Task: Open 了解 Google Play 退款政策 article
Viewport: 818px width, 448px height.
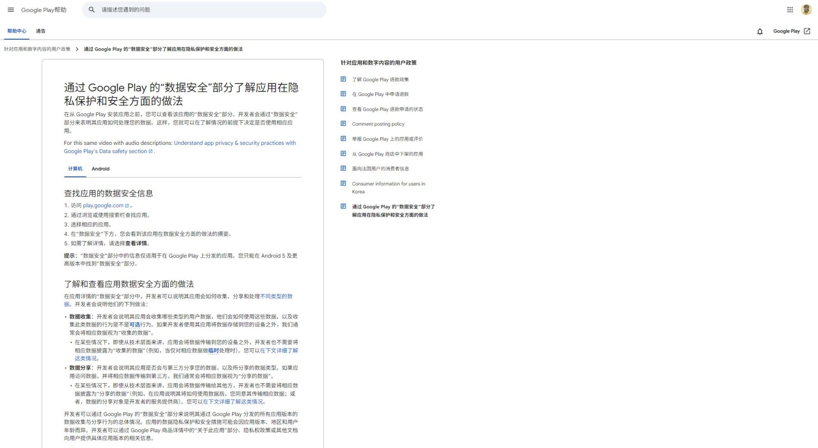Action: pos(380,80)
